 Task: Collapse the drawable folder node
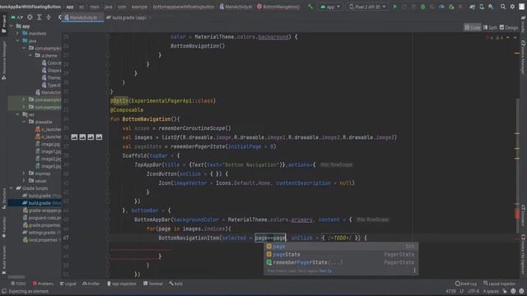click(24, 123)
